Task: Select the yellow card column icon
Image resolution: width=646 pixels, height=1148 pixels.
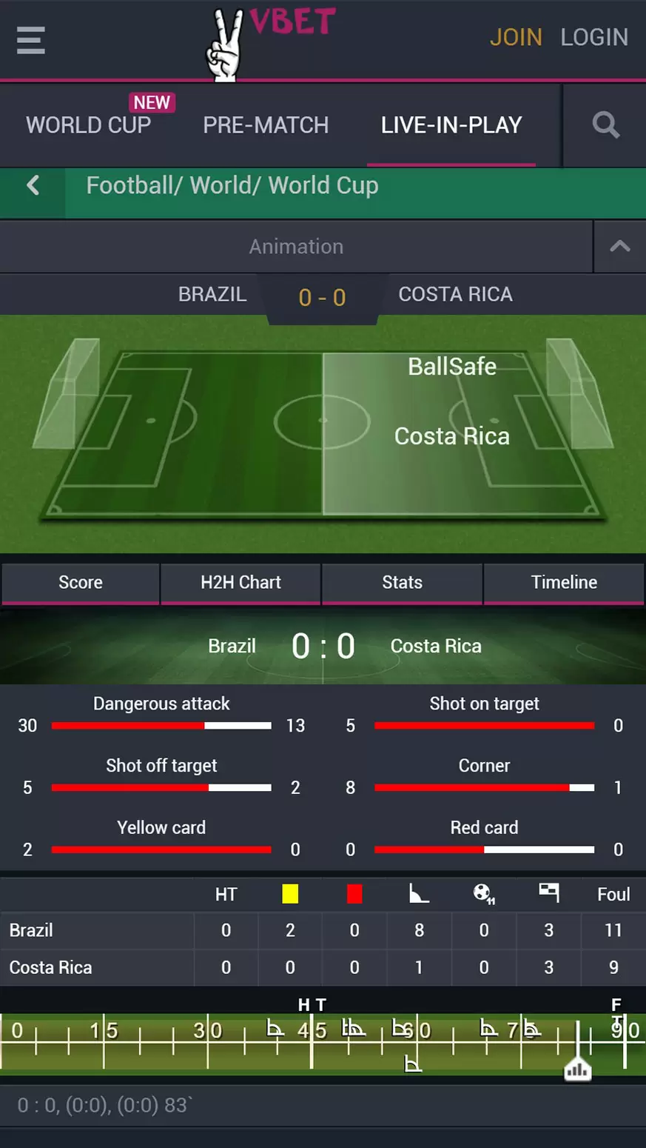Action: [290, 894]
